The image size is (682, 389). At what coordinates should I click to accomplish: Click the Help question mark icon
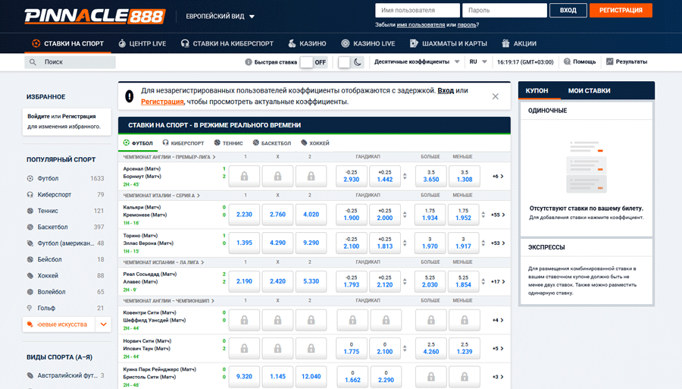tap(567, 62)
